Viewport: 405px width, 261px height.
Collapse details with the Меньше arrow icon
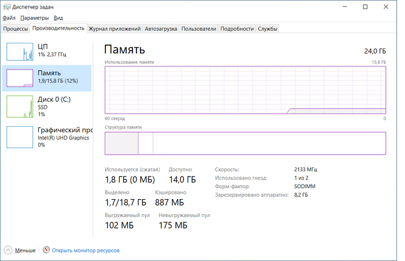coord(8,251)
